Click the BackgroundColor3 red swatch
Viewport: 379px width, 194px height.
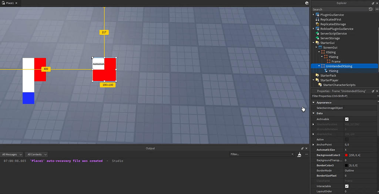346,155
